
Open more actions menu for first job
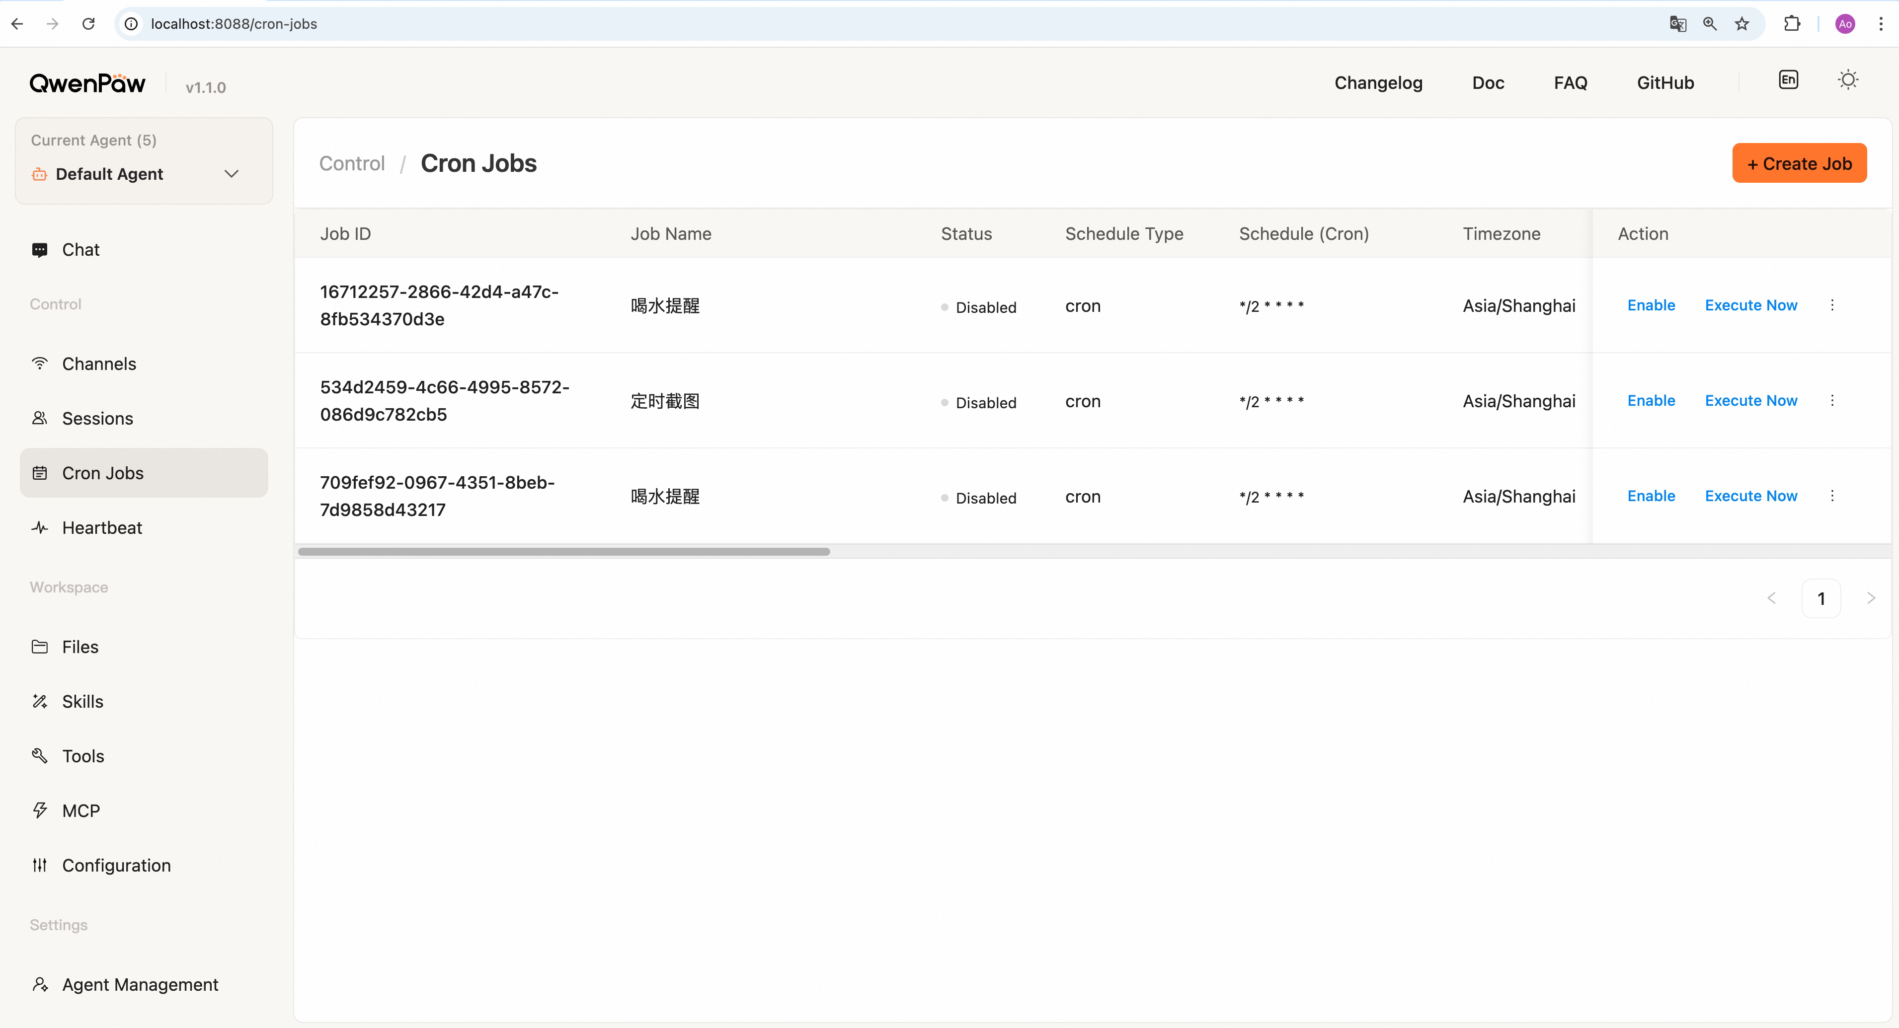pyautogui.click(x=1832, y=305)
